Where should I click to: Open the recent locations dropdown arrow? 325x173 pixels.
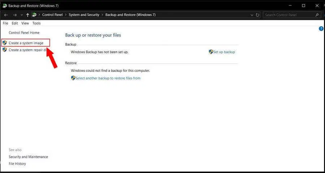22,15
